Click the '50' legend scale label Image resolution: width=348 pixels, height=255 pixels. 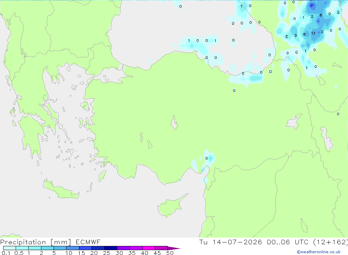[170, 253]
